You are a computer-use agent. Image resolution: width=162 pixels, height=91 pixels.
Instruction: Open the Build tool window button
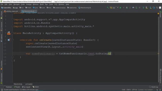(x=17, y=87)
